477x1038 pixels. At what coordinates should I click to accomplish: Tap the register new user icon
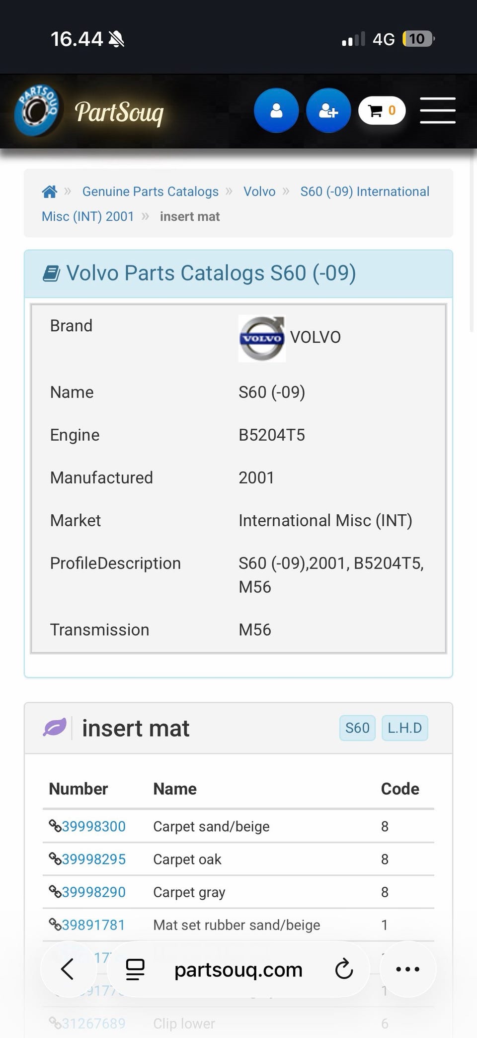(x=328, y=110)
